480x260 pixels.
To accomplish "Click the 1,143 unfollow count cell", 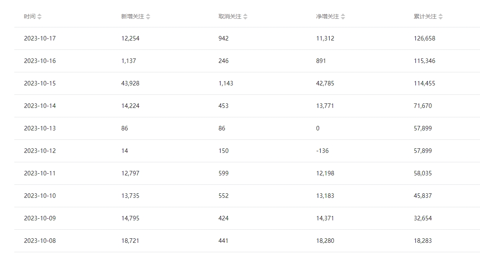I will 225,83.
